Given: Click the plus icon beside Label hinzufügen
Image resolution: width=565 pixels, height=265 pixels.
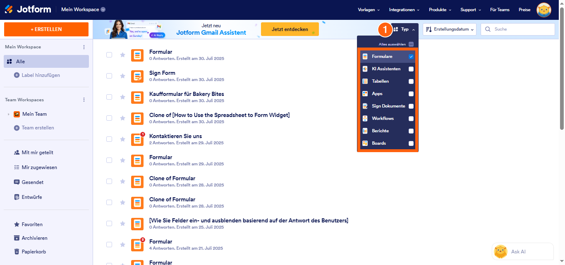Looking at the screenshot, I should click(x=17, y=75).
